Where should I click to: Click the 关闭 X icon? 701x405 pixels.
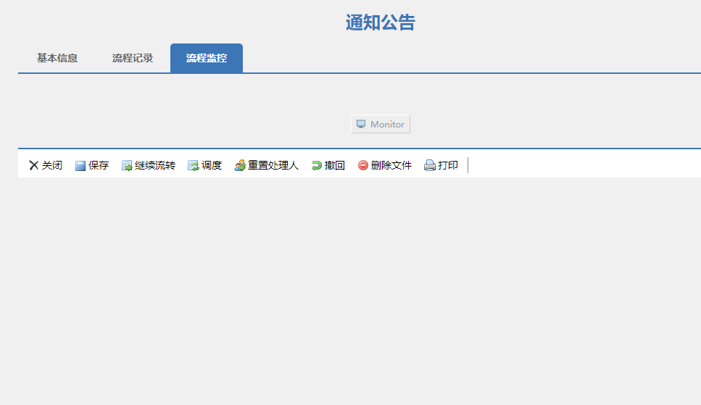tap(33, 165)
